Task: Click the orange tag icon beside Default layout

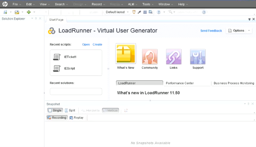Action: coord(134,12)
